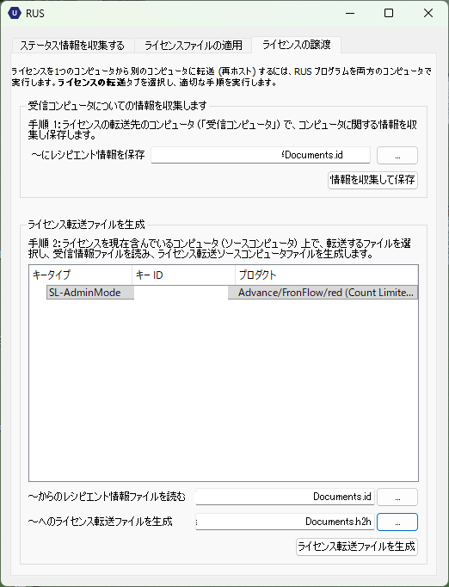Click the キータイプ column header
This screenshot has height=587, width=449.
81,275
